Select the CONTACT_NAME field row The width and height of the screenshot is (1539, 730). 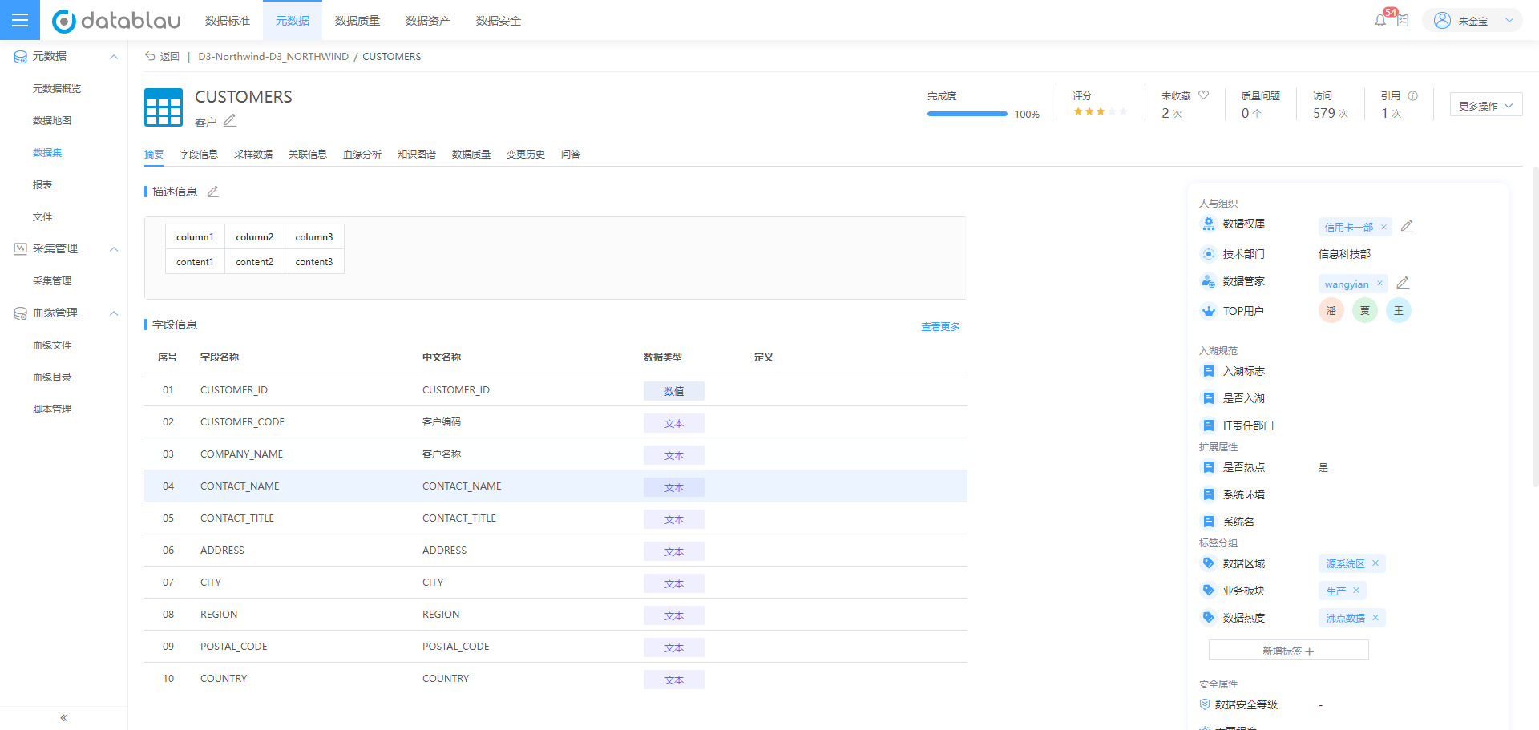tap(555, 486)
